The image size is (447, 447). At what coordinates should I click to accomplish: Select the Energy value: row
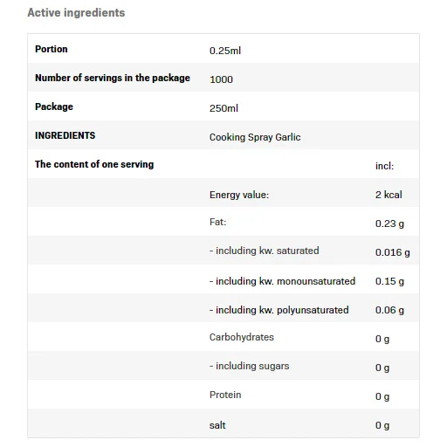[223, 193]
